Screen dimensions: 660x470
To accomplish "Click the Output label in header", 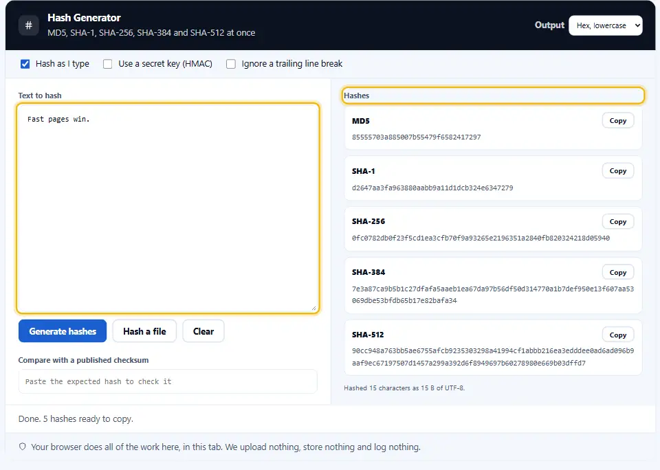I will tap(549, 25).
